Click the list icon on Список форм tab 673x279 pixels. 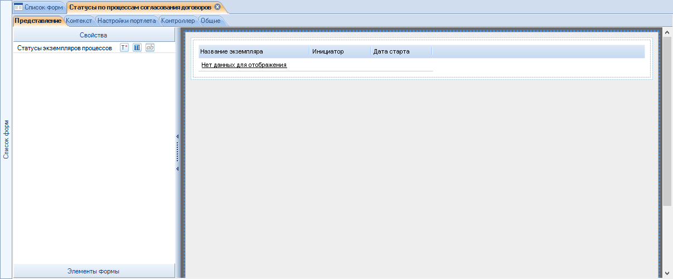coord(18,7)
